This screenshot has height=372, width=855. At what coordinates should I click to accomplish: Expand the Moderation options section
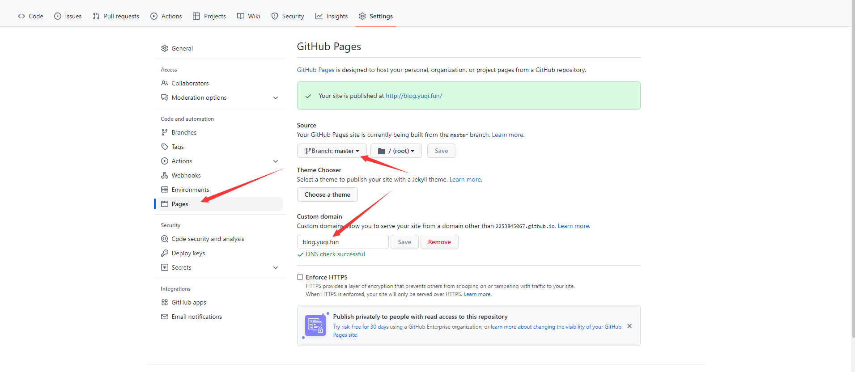(x=276, y=97)
